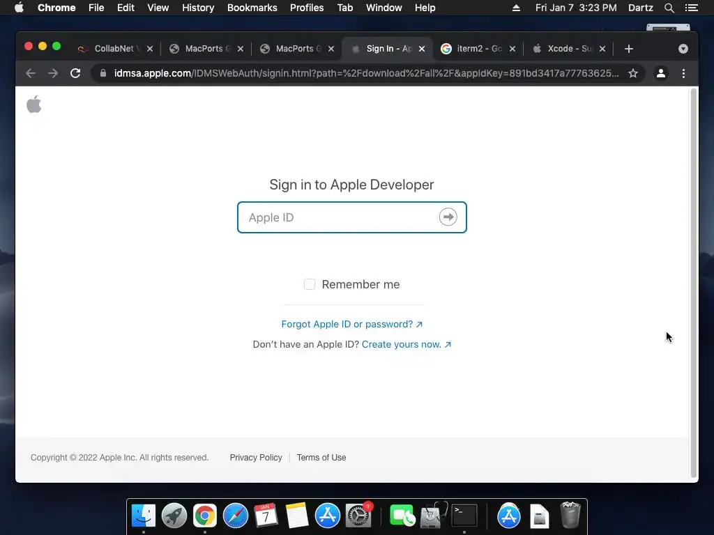The height and width of the screenshot is (535, 714).
Task: Open the Terms of Use link
Action: (x=321, y=458)
